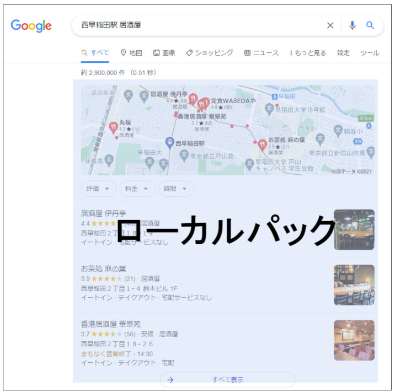Click the Google logo
This screenshot has width=395, height=392.
pyautogui.click(x=31, y=26)
